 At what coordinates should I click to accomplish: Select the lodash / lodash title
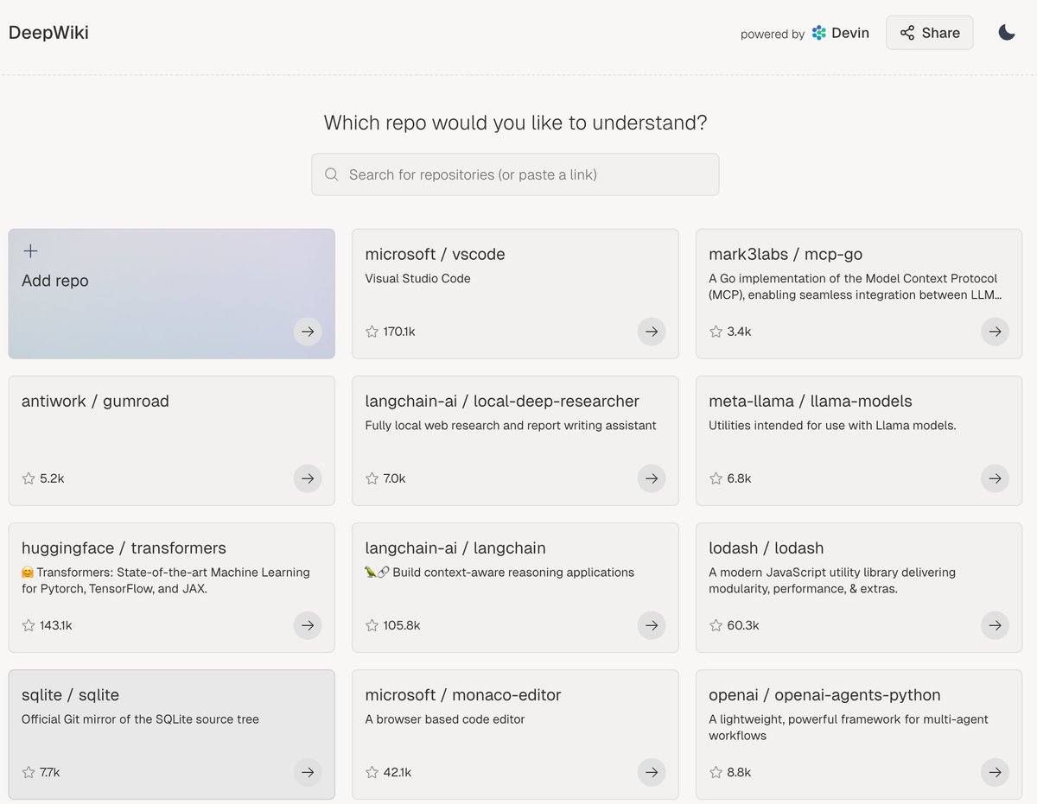767,548
